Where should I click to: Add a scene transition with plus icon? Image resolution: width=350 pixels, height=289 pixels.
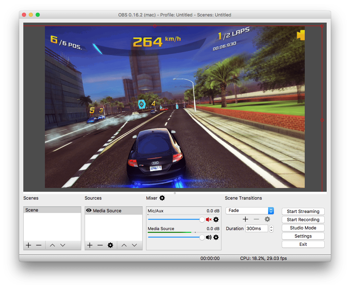pos(245,219)
